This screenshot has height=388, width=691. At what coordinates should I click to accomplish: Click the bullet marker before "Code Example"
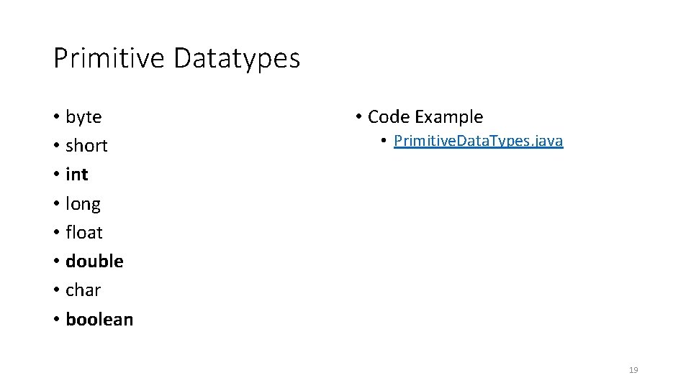(x=358, y=117)
